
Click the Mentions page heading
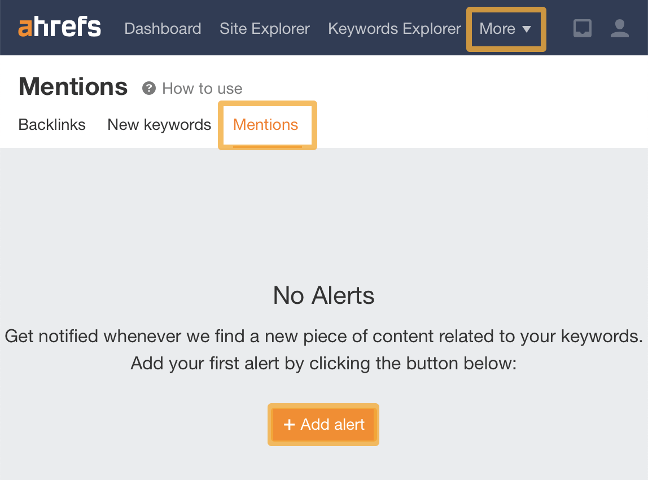[x=73, y=86]
